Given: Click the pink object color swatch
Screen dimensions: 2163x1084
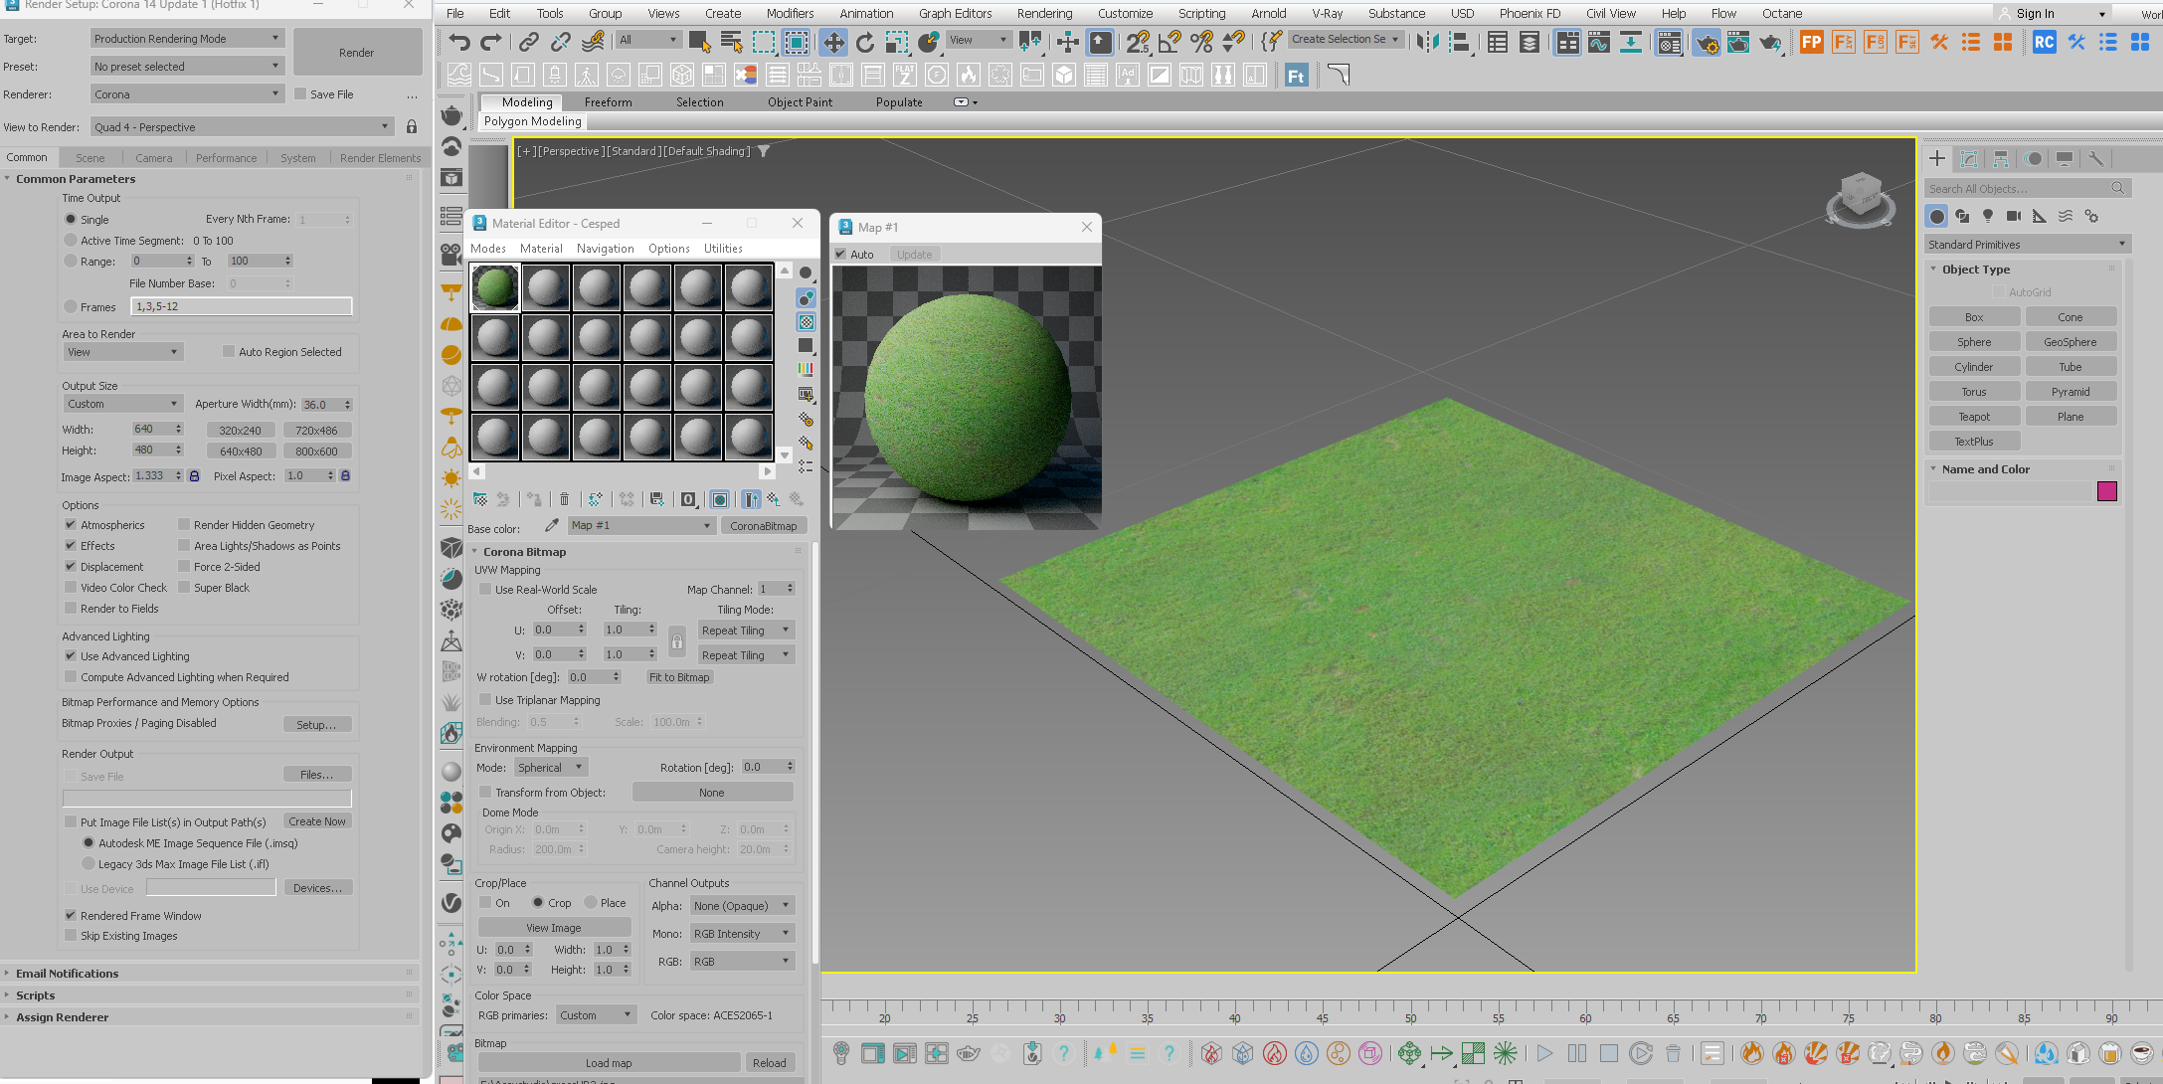Looking at the screenshot, I should click(2106, 491).
